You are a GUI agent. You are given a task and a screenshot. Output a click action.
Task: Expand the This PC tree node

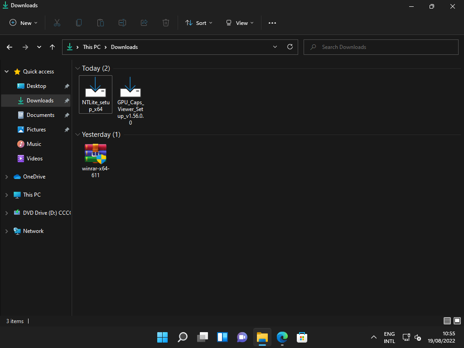(6, 195)
